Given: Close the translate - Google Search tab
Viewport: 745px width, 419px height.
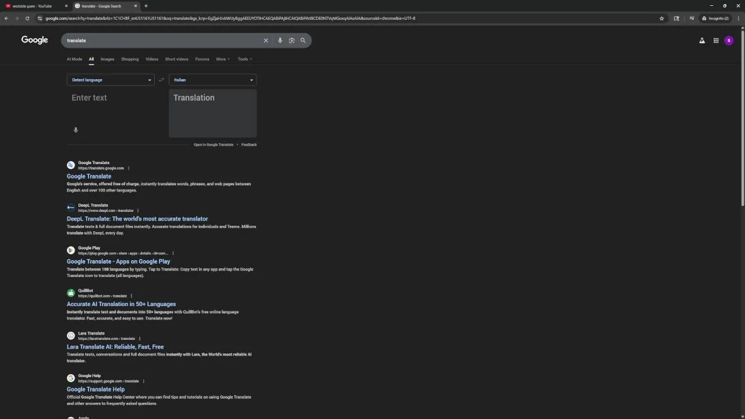Looking at the screenshot, I should 136,6.
